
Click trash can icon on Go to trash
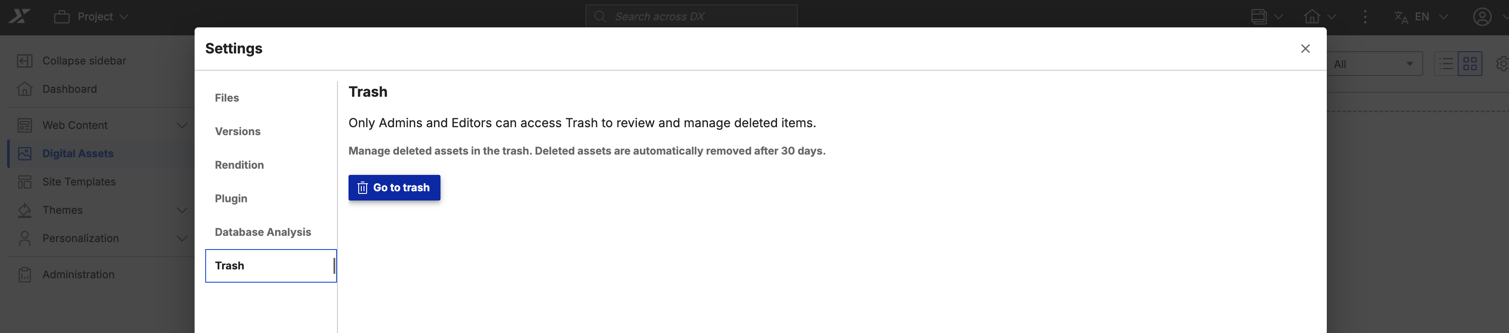coord(363,188)
